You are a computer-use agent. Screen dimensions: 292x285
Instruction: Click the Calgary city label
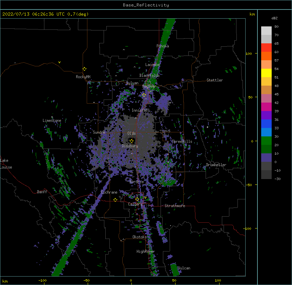135,204
